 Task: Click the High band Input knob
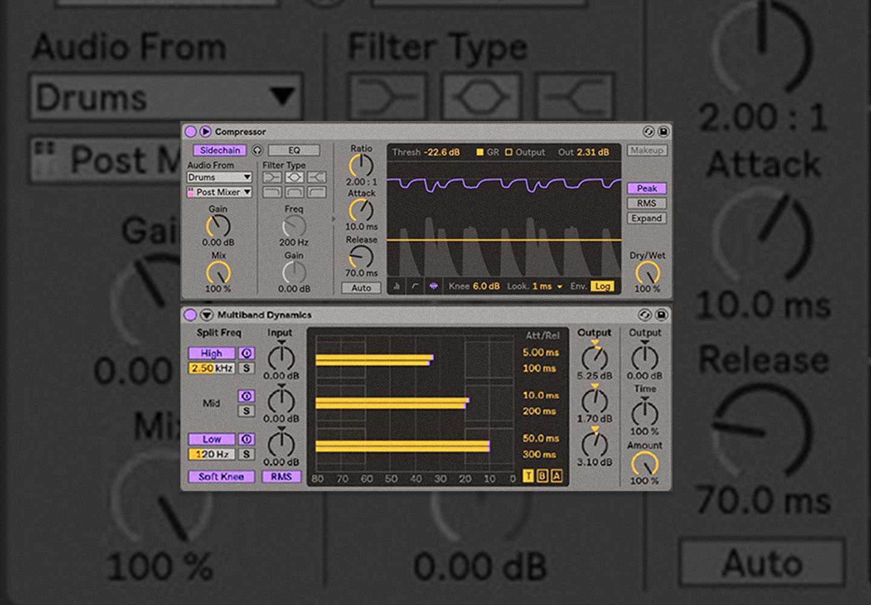click(x=281, y=358)
